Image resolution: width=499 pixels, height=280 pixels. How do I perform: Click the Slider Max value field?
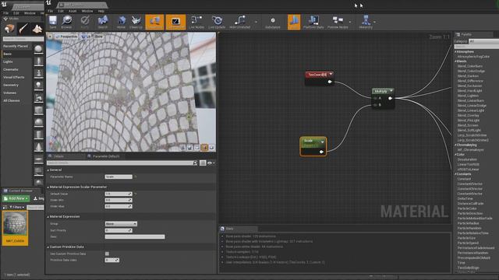click(x=119, y=206)
